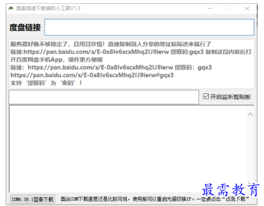Click the scroll down arrow in results area
This screenshot has height=206, width=264.
(250, 184)
